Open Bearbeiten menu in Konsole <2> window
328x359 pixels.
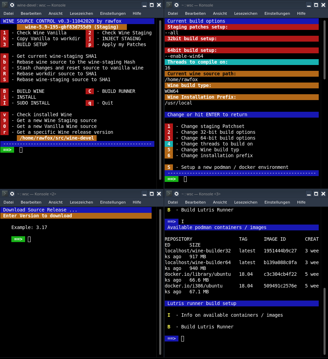click(31, 202)
